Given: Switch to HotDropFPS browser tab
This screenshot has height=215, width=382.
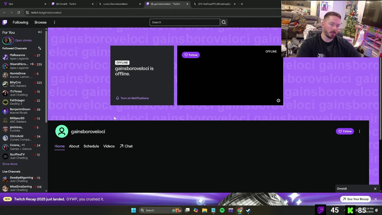Looking at the screenshot, I should [x=214, y=4].
